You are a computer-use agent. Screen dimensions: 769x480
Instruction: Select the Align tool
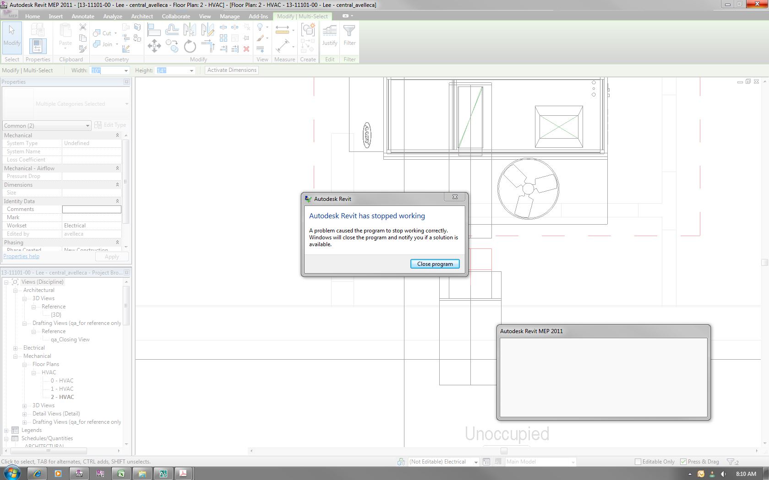[154, 29]
